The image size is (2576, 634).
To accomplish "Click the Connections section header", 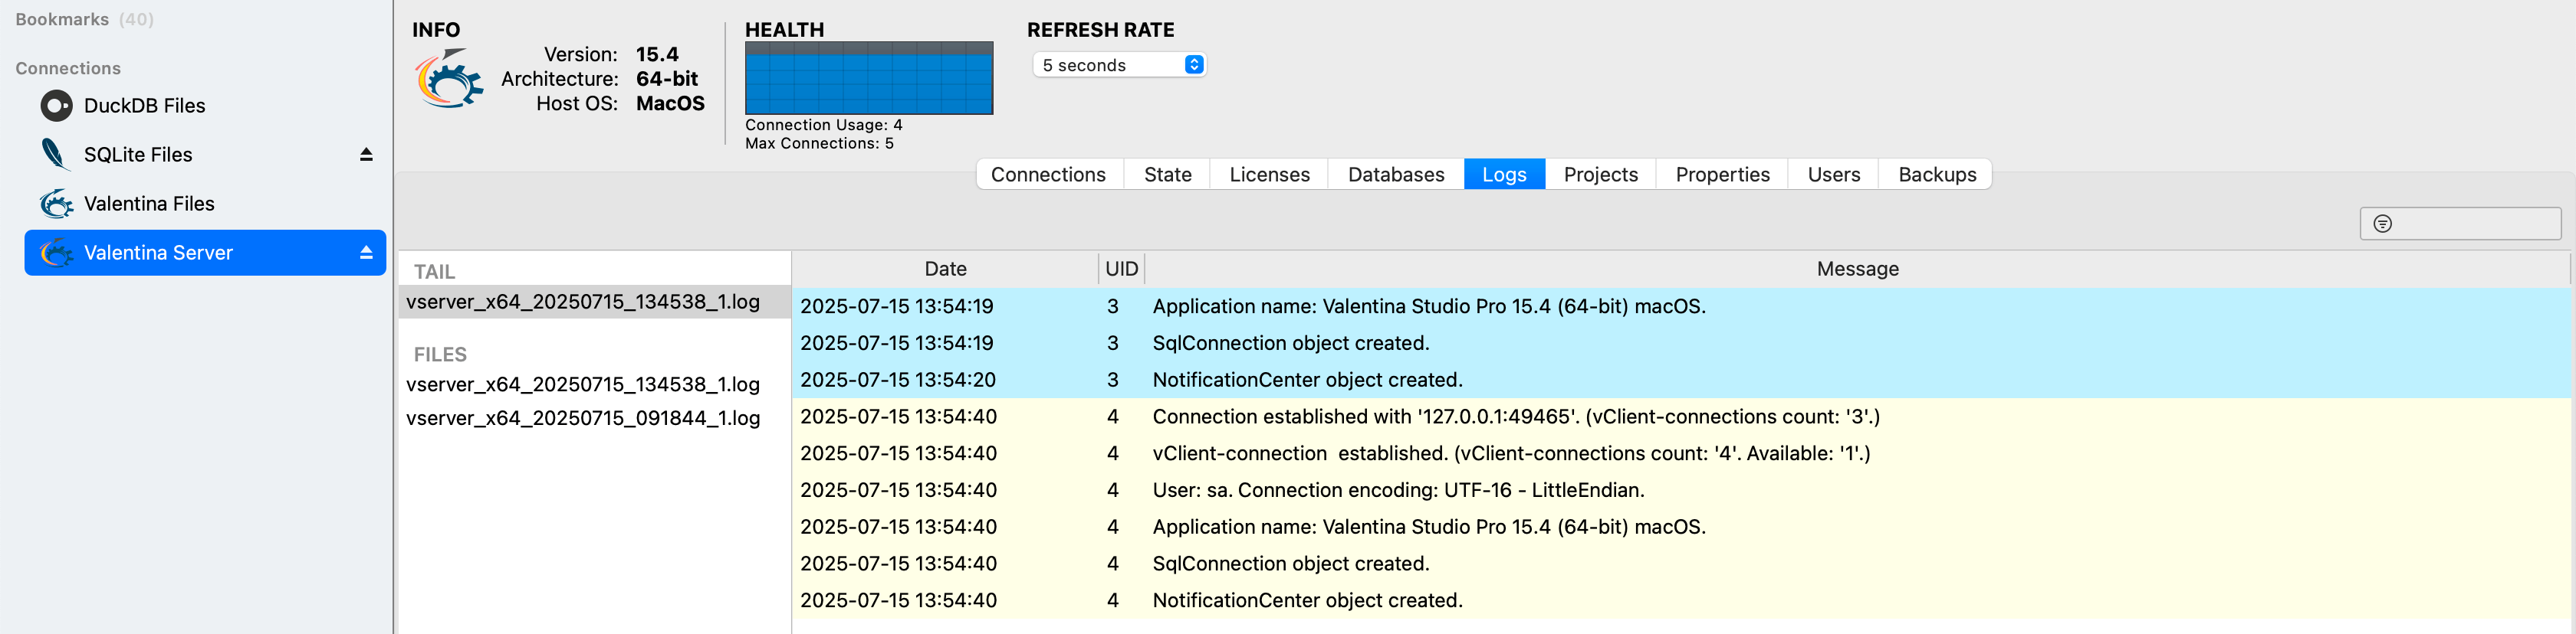I will coord(68,68).
